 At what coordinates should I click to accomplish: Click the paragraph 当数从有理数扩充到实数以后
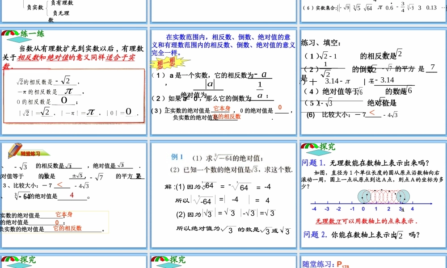click(x=73, y=57)
